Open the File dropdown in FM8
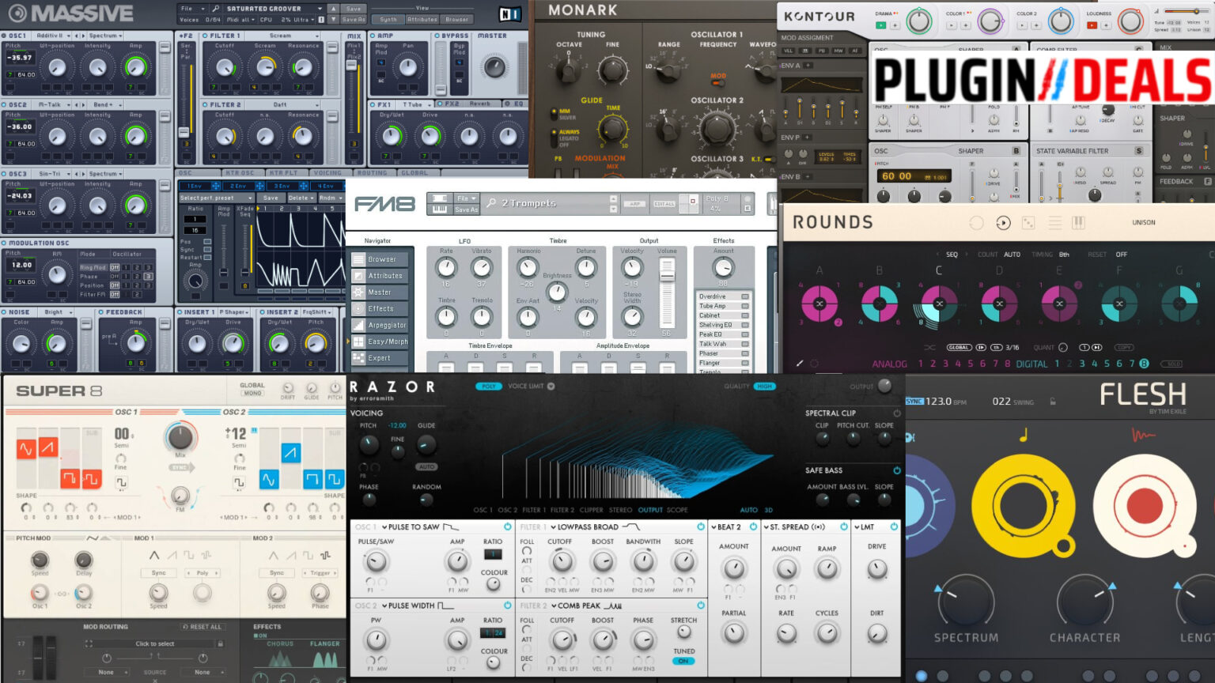 coord(465,199)
